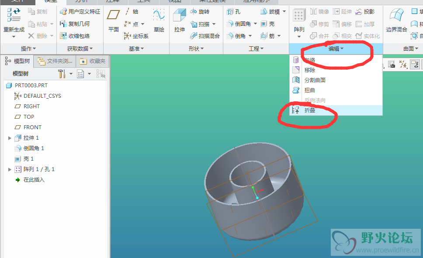This screenshot has height=258, width=423.
Task: Switch to Favorites (收藏夹) tab
Action: [x=93, y=61]
